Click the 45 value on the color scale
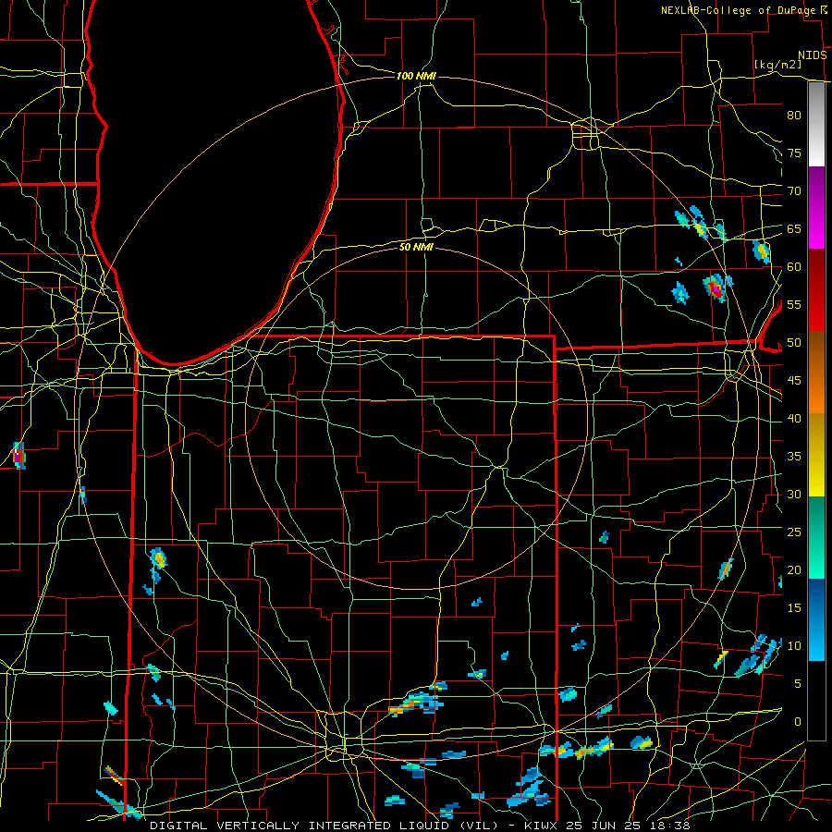The width and height of the screenshot is (832, 832). pyautogui.click(x=794, y=381)
